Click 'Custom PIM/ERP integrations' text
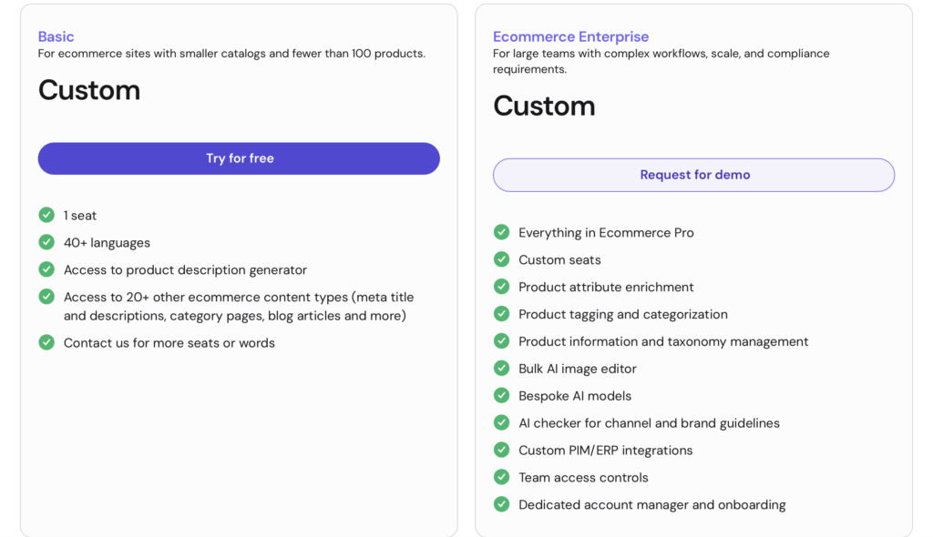933x537 pixels. tap(605, 451)
